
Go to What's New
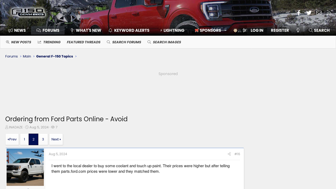(86, 30)
